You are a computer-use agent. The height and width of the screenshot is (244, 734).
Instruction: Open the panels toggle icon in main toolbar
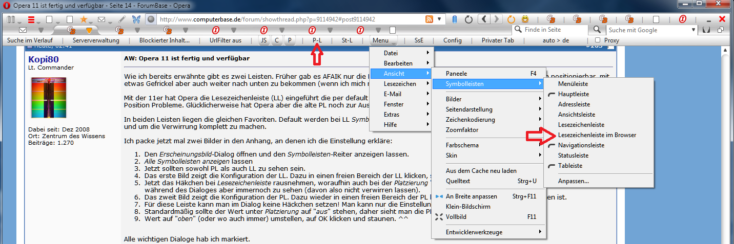click(10, 19)
